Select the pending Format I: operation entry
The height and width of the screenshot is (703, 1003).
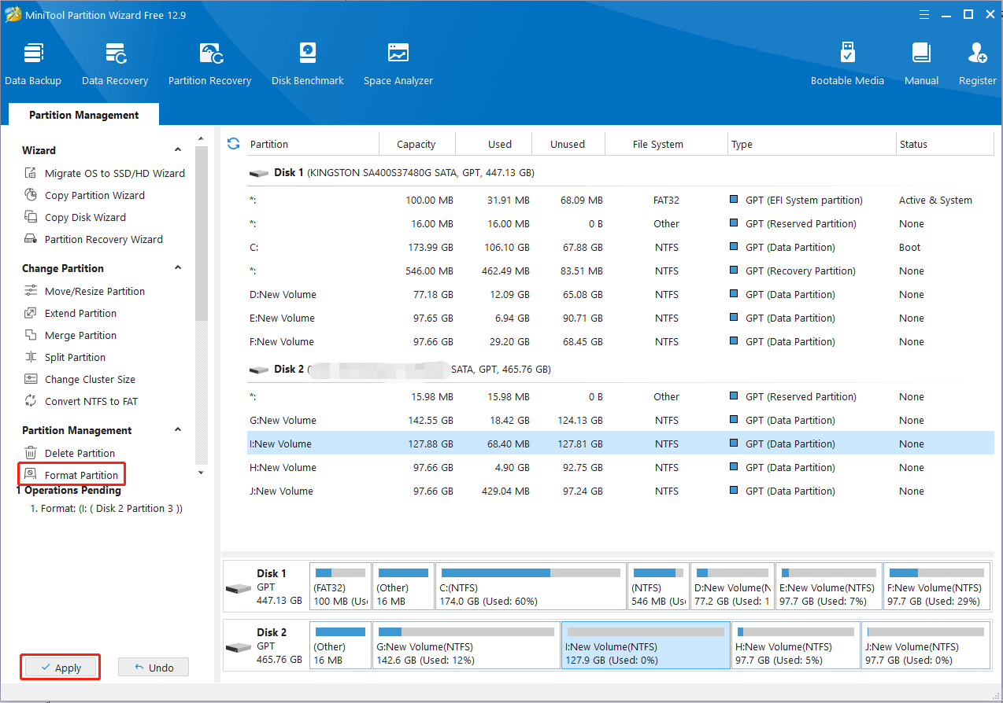[106, 508]
